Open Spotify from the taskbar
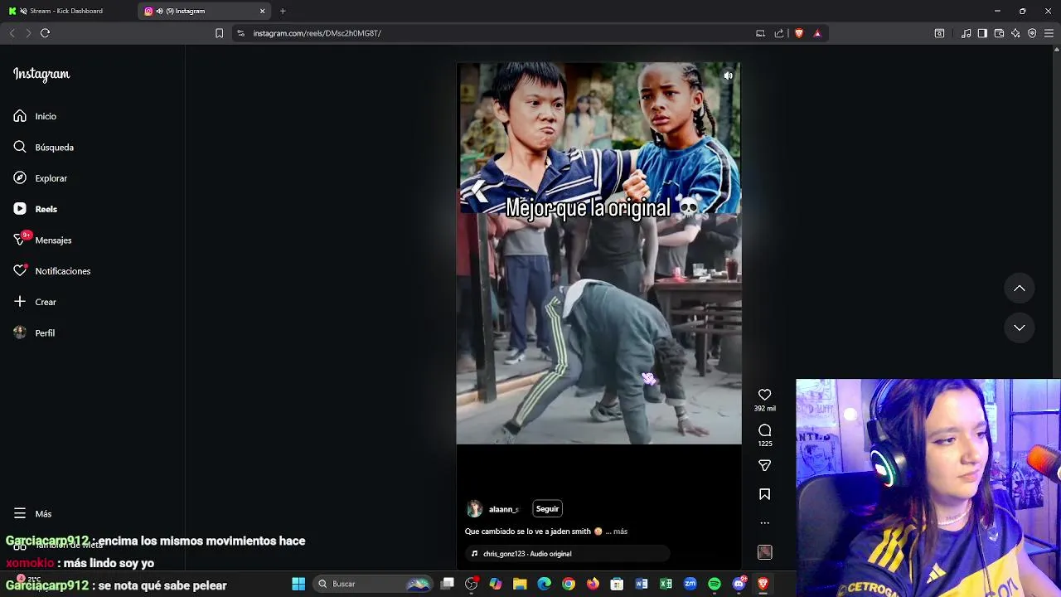 tap(715, 584)
